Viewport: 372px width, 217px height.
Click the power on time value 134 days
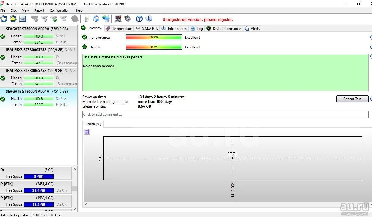[161, 97]
